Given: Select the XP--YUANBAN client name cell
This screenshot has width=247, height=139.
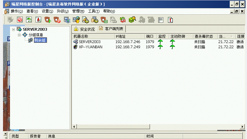Looking at the screenshot, I should pos(91,47).
